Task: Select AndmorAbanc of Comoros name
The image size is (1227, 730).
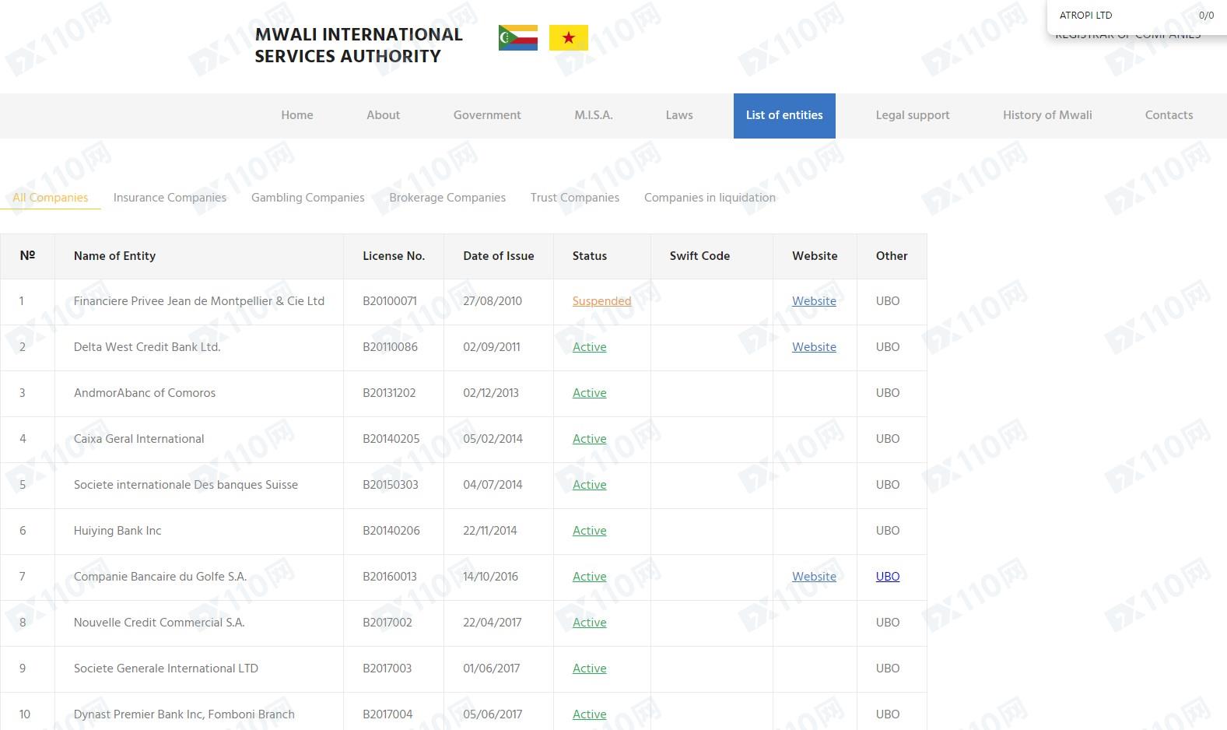Action: [x=145, y=393]
